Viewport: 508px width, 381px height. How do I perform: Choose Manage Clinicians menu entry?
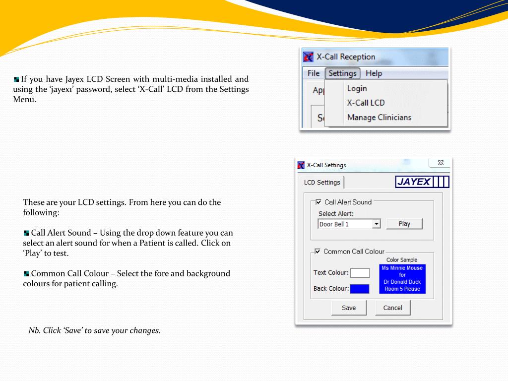pos(379,117)
